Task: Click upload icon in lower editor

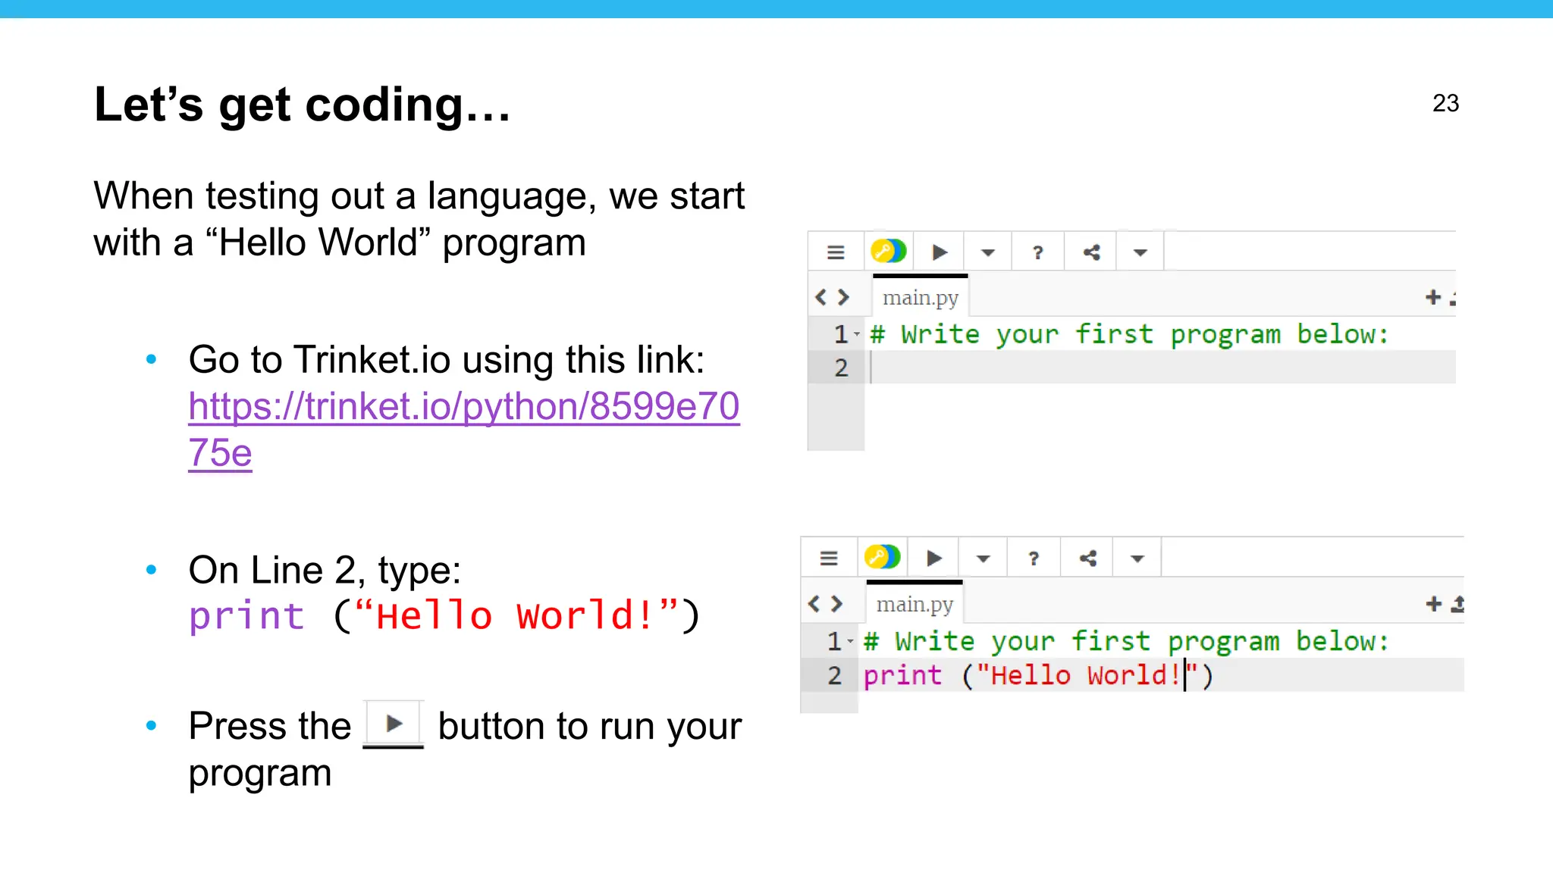Action: pyautogui.click(x=1457, y=604)
